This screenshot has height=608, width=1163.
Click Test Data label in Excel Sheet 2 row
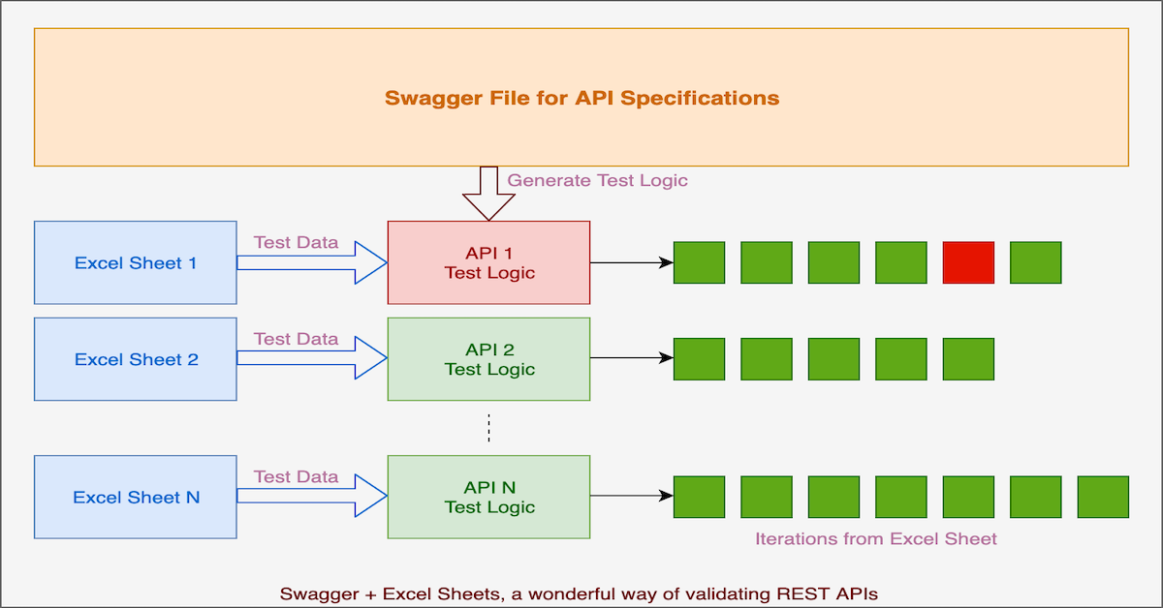[x=296, y=339]
